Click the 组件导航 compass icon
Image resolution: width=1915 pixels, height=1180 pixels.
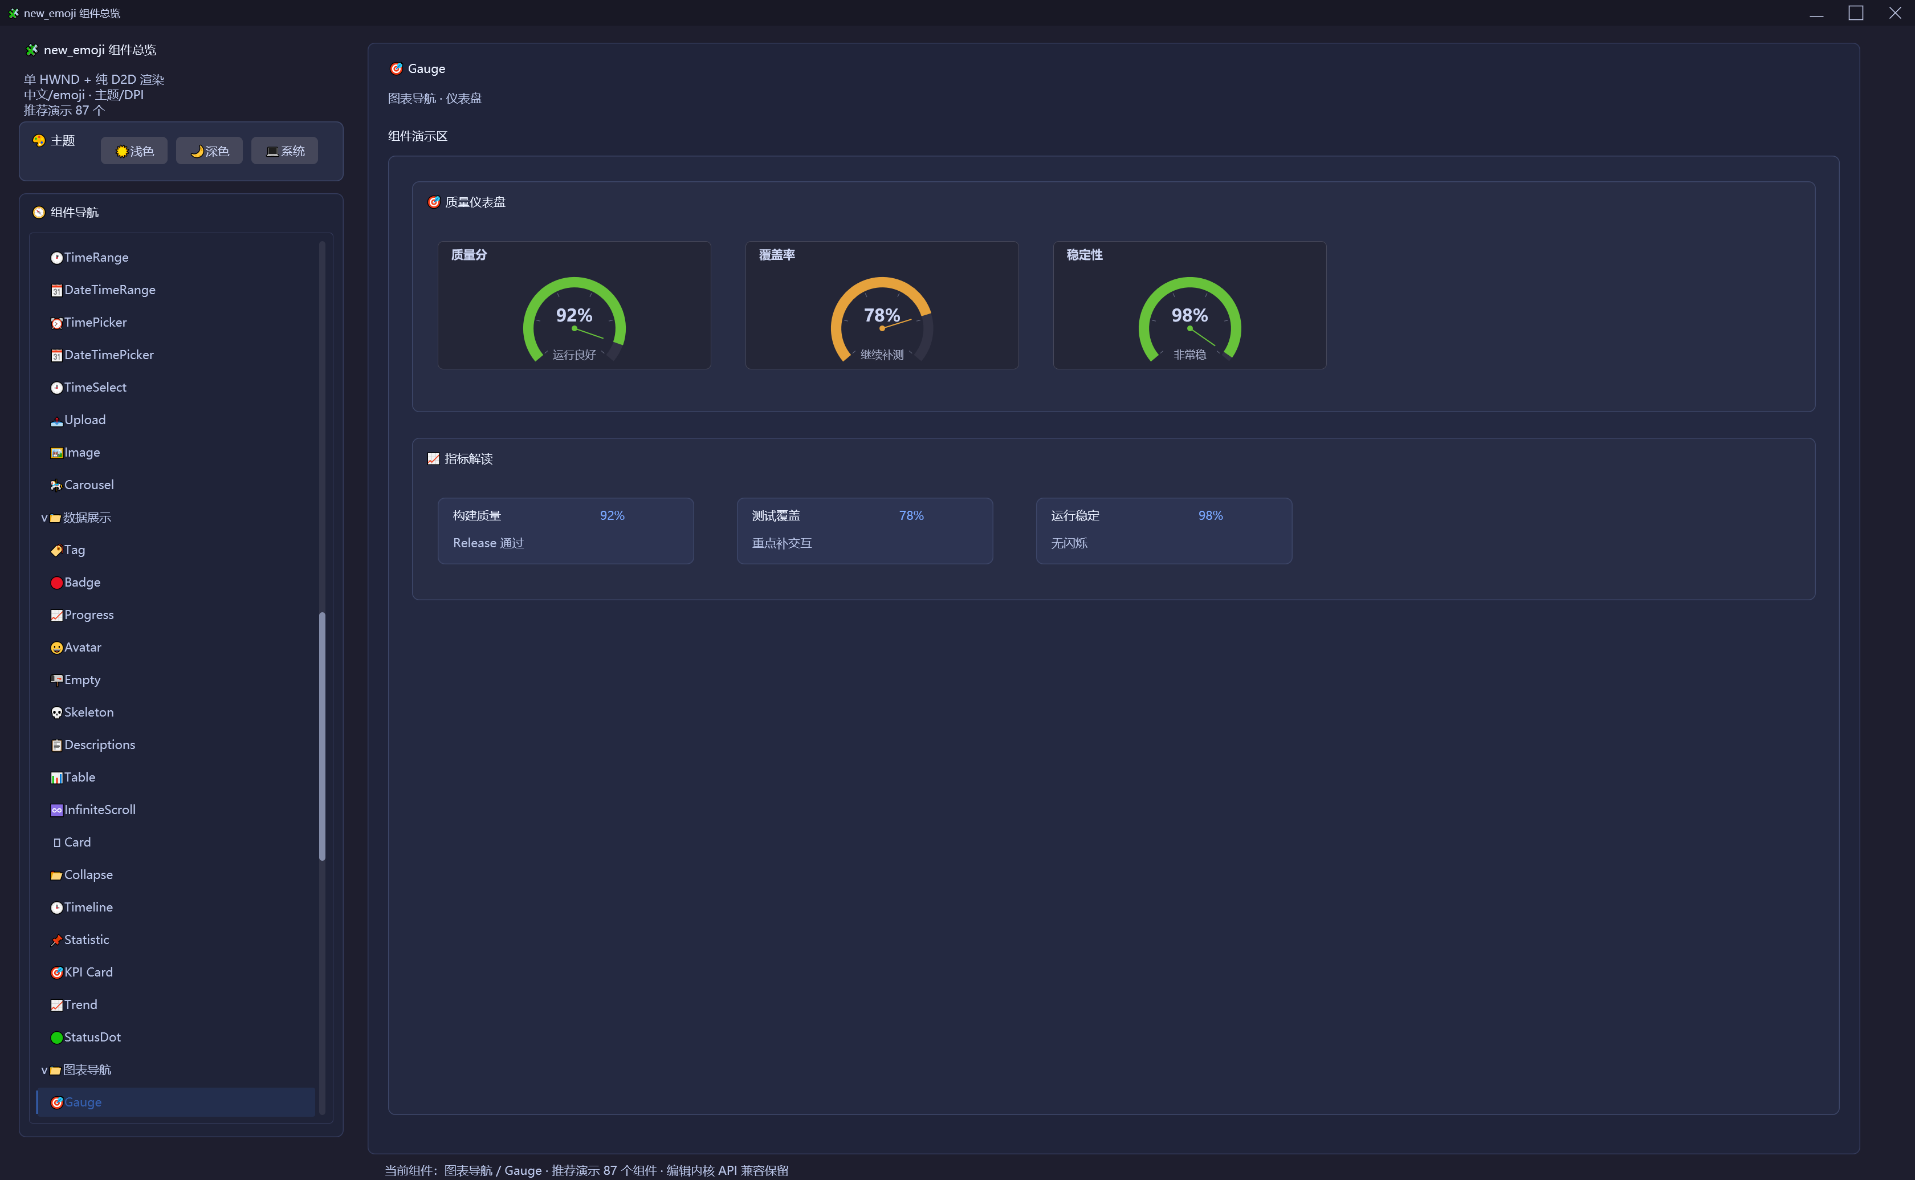pos(39,212)
